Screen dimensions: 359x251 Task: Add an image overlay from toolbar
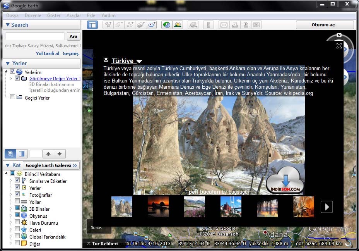140,25
